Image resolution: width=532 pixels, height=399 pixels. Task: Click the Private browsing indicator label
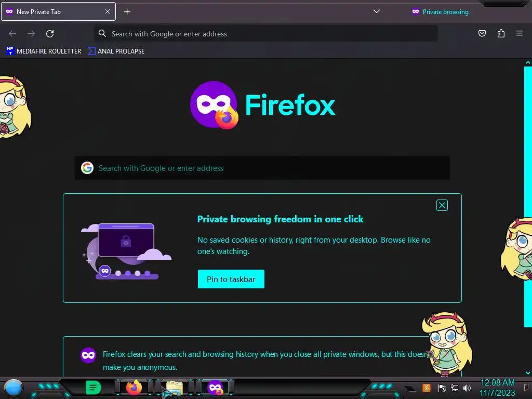(445, 12)
